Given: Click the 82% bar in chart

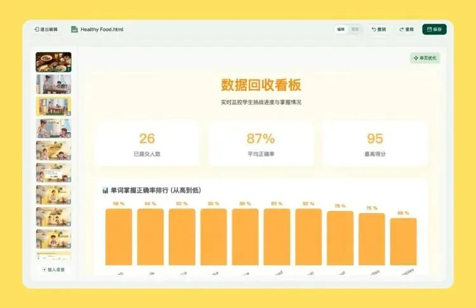Looking at the screenshot, I should pos(308,237).
